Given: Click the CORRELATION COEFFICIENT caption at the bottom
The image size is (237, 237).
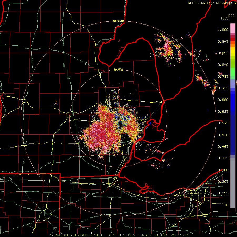Looking at the screenshot, I should (x=120, y=235).
